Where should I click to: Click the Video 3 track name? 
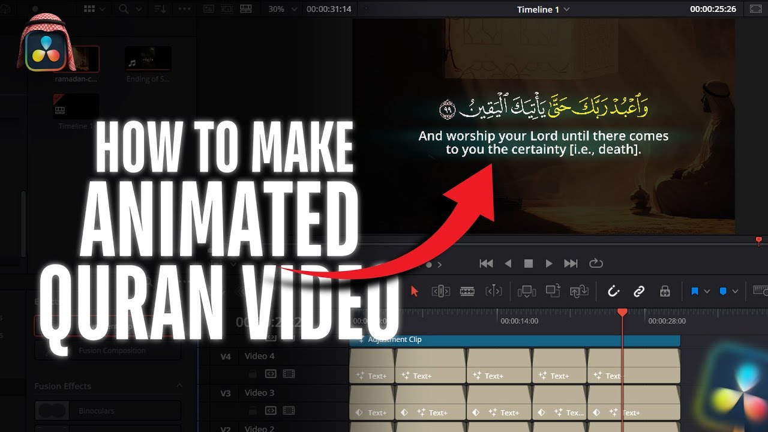click(259, 392)
